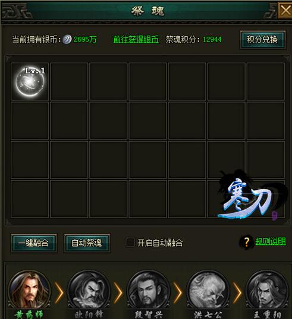This screenshot has height=319, width=292.
Task: Select the 洪七公 portrait
Action: click(208, 290)
